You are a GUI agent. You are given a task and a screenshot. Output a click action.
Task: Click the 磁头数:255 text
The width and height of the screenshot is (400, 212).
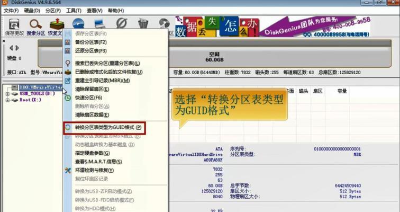(267, 73)
